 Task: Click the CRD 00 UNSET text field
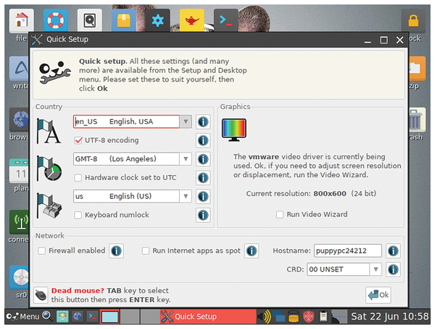[x=338, y=269]
